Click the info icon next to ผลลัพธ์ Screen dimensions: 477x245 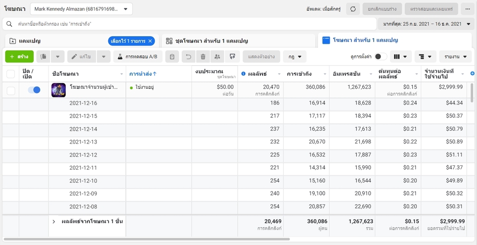tap(243, 74)
